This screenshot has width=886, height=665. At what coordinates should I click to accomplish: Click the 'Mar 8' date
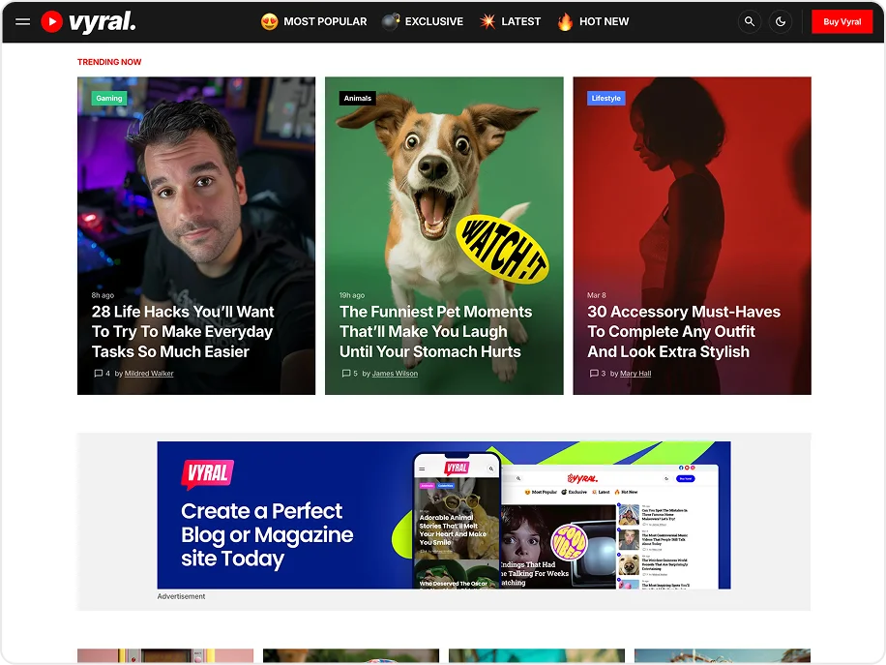tap(597, 295)
